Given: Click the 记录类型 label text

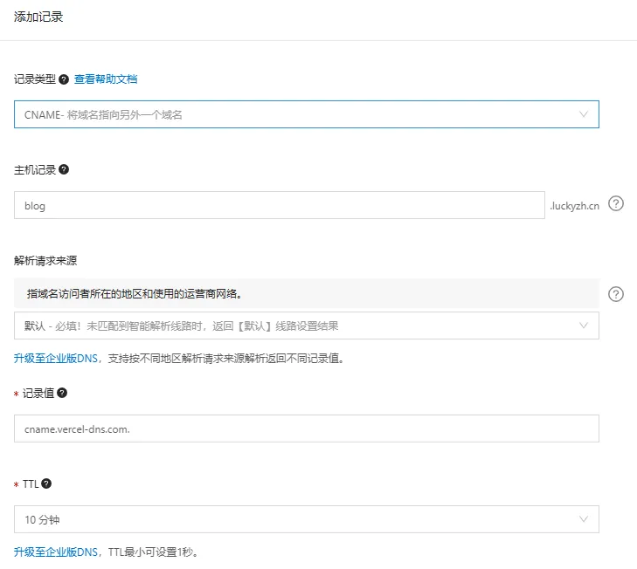Looking at the screenshot, I should (x=35, y=79).
